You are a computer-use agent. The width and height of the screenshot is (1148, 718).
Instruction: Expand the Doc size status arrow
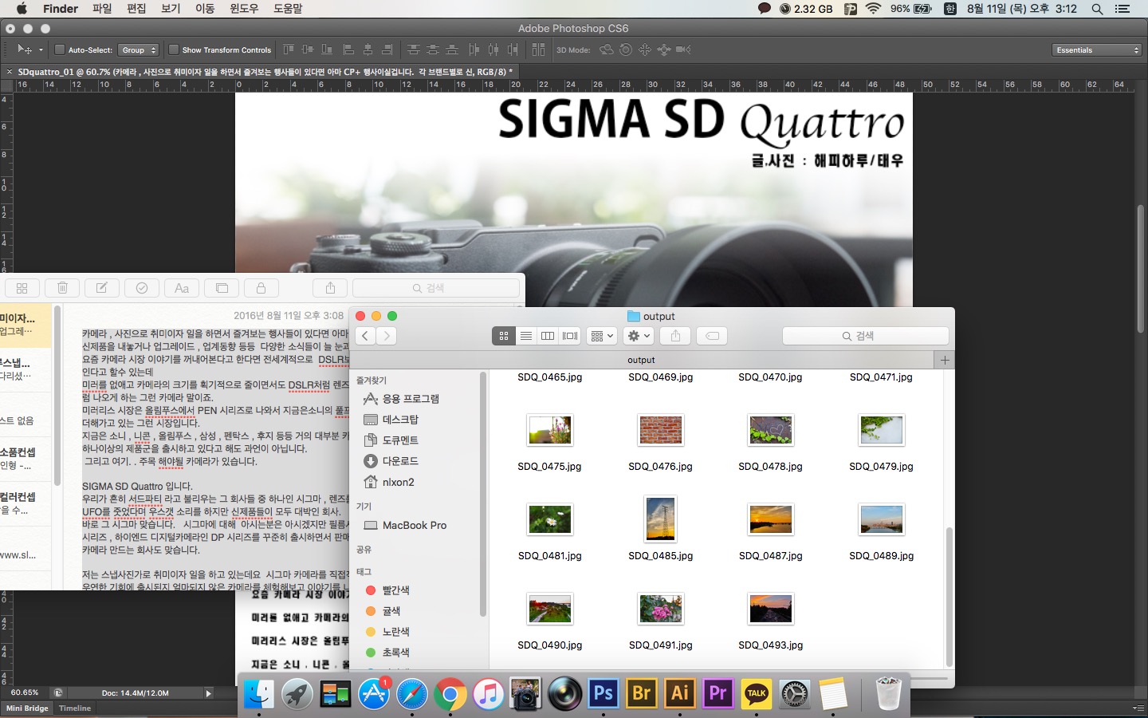point(209,693)
